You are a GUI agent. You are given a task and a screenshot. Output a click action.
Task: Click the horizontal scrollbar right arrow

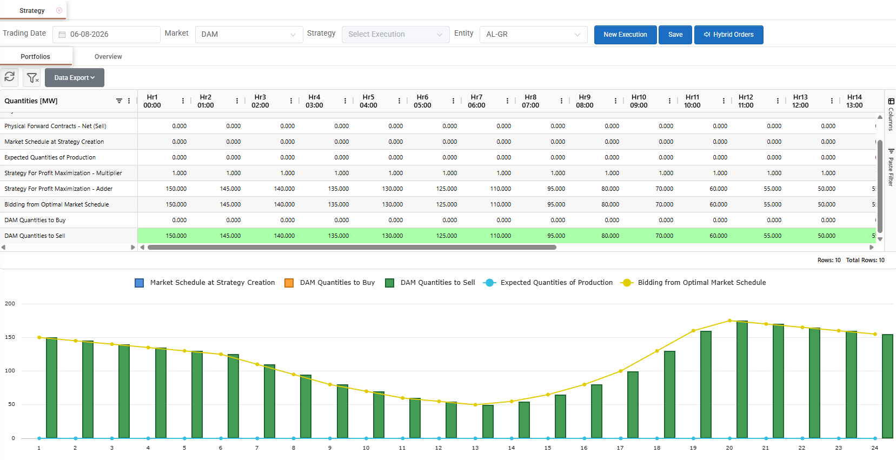coord(872,248)
